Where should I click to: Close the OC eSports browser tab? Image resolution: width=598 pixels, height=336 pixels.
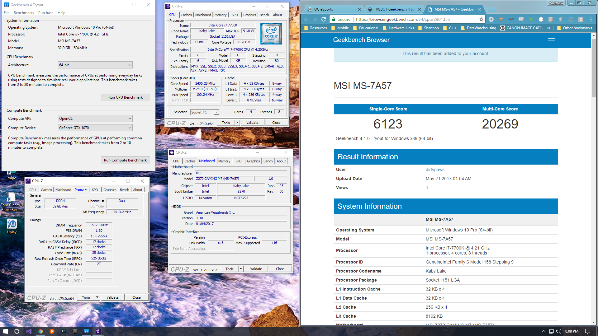click(359, 9)
